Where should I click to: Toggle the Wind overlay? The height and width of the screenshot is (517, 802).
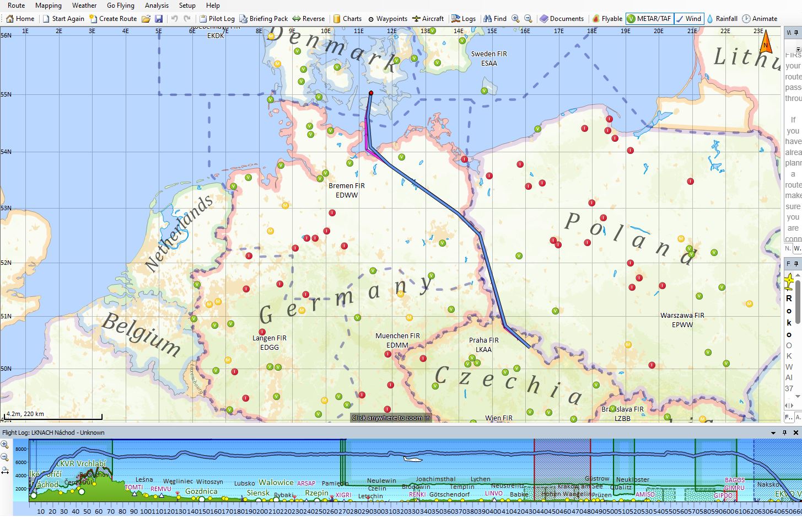pos(688,19)
